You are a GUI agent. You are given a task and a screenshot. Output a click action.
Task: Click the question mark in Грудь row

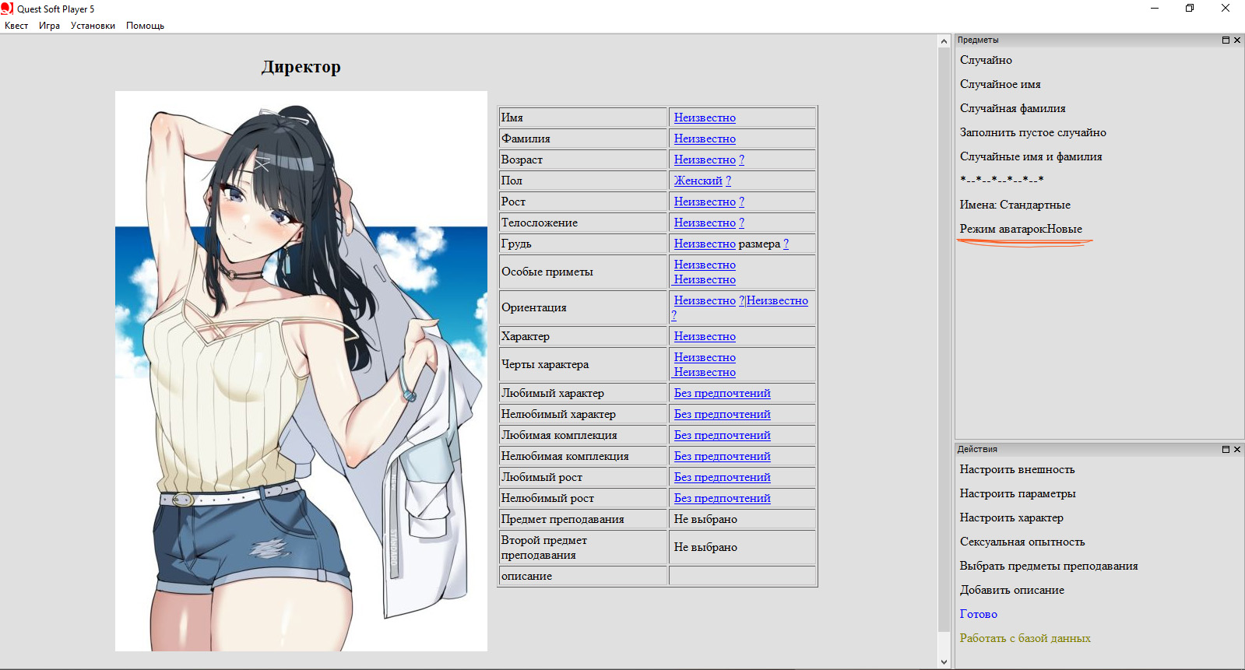[x=786, y=244]
